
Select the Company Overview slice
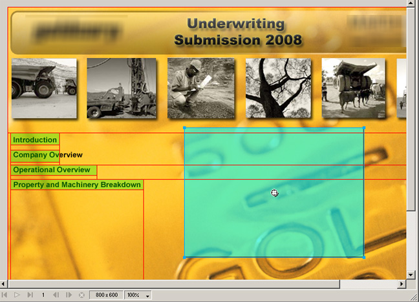tap(35, 156)
